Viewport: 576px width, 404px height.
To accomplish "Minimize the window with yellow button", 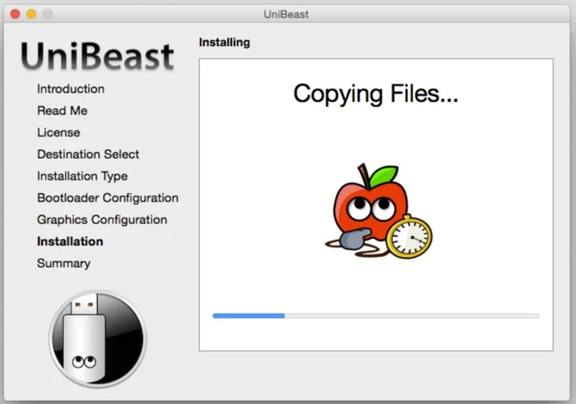I will coord(31,14).
